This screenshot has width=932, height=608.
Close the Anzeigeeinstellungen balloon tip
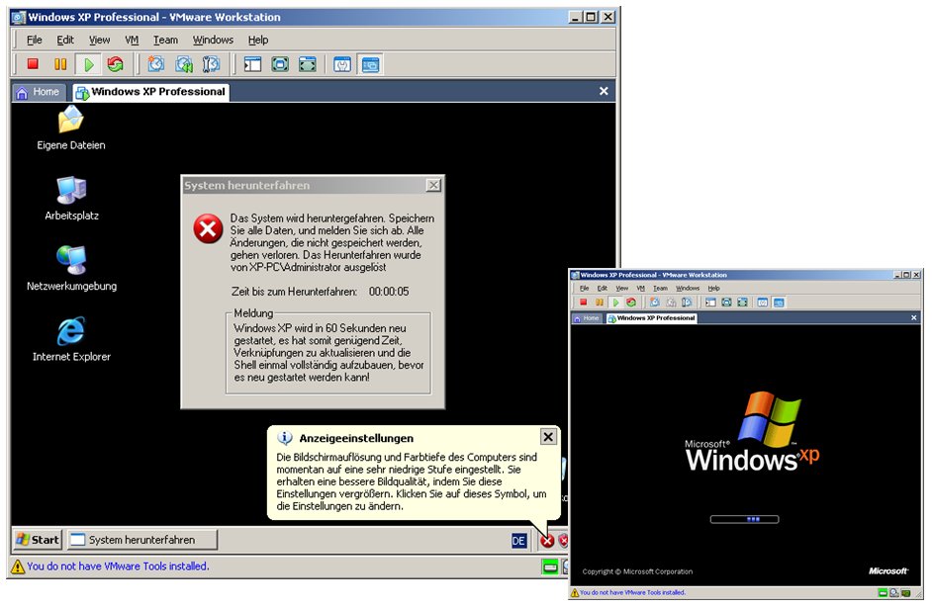point(548,438)
